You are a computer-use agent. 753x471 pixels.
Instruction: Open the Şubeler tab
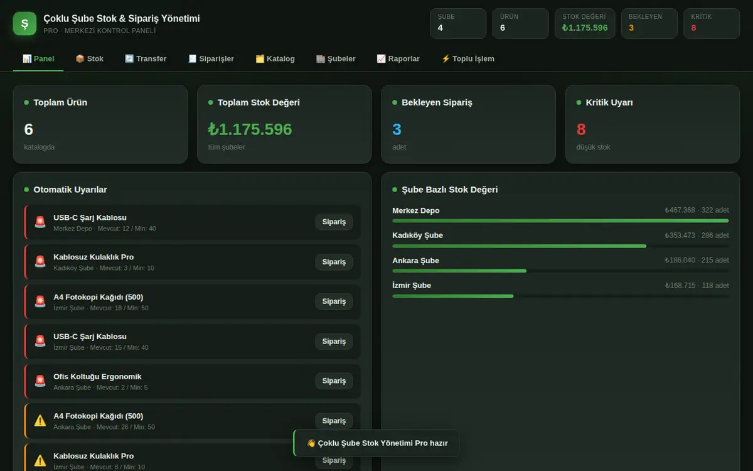336,58
